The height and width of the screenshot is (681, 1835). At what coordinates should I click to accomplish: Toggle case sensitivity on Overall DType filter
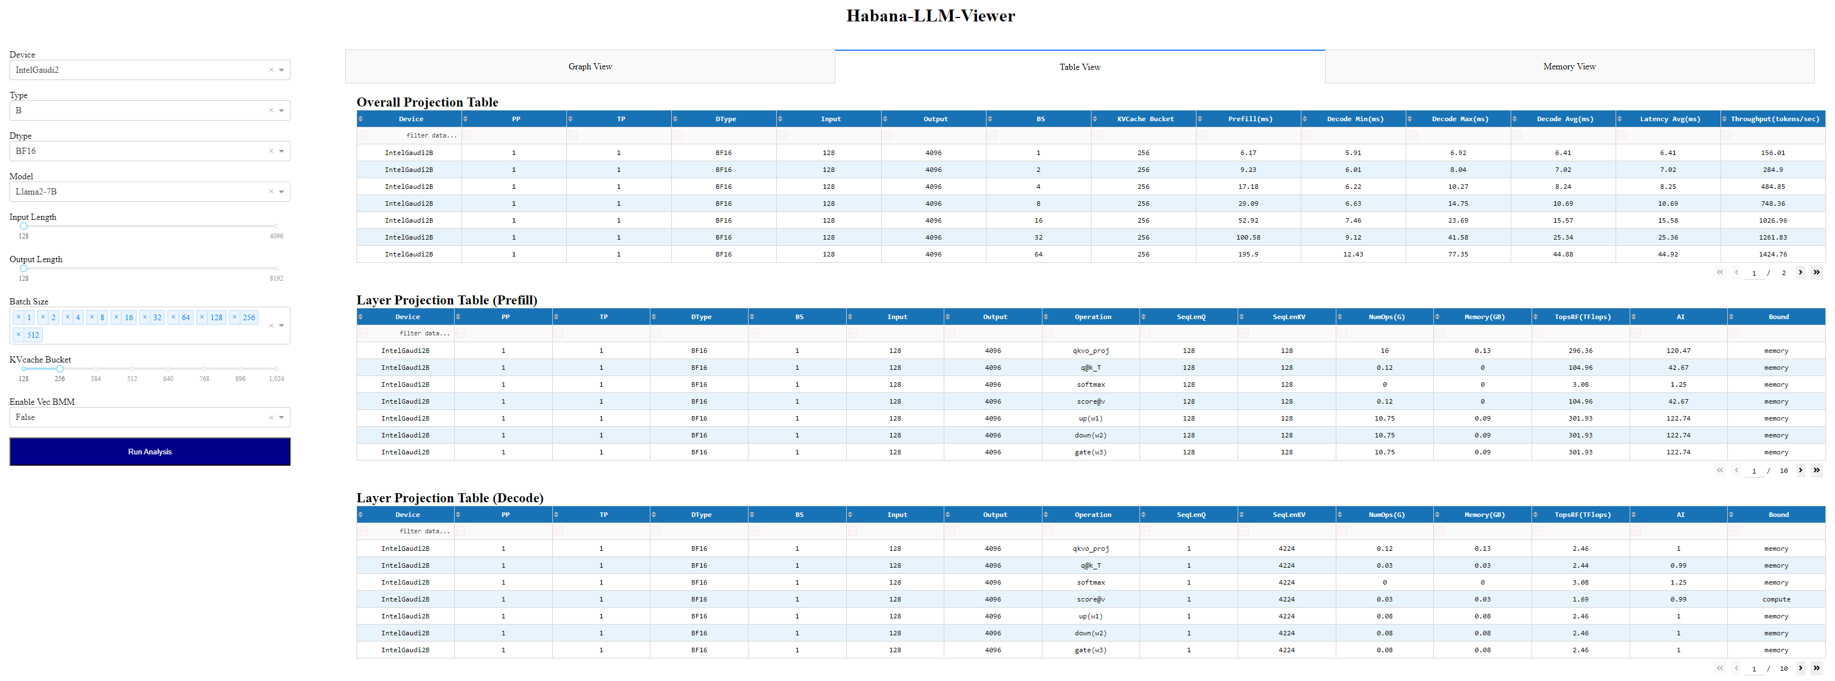677,135
